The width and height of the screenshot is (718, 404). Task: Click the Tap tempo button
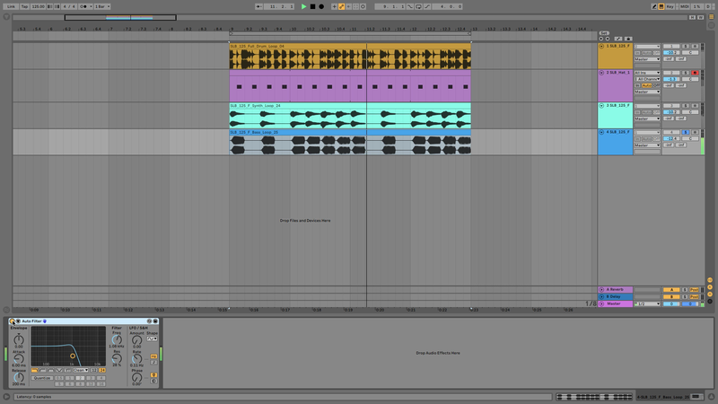25,6
